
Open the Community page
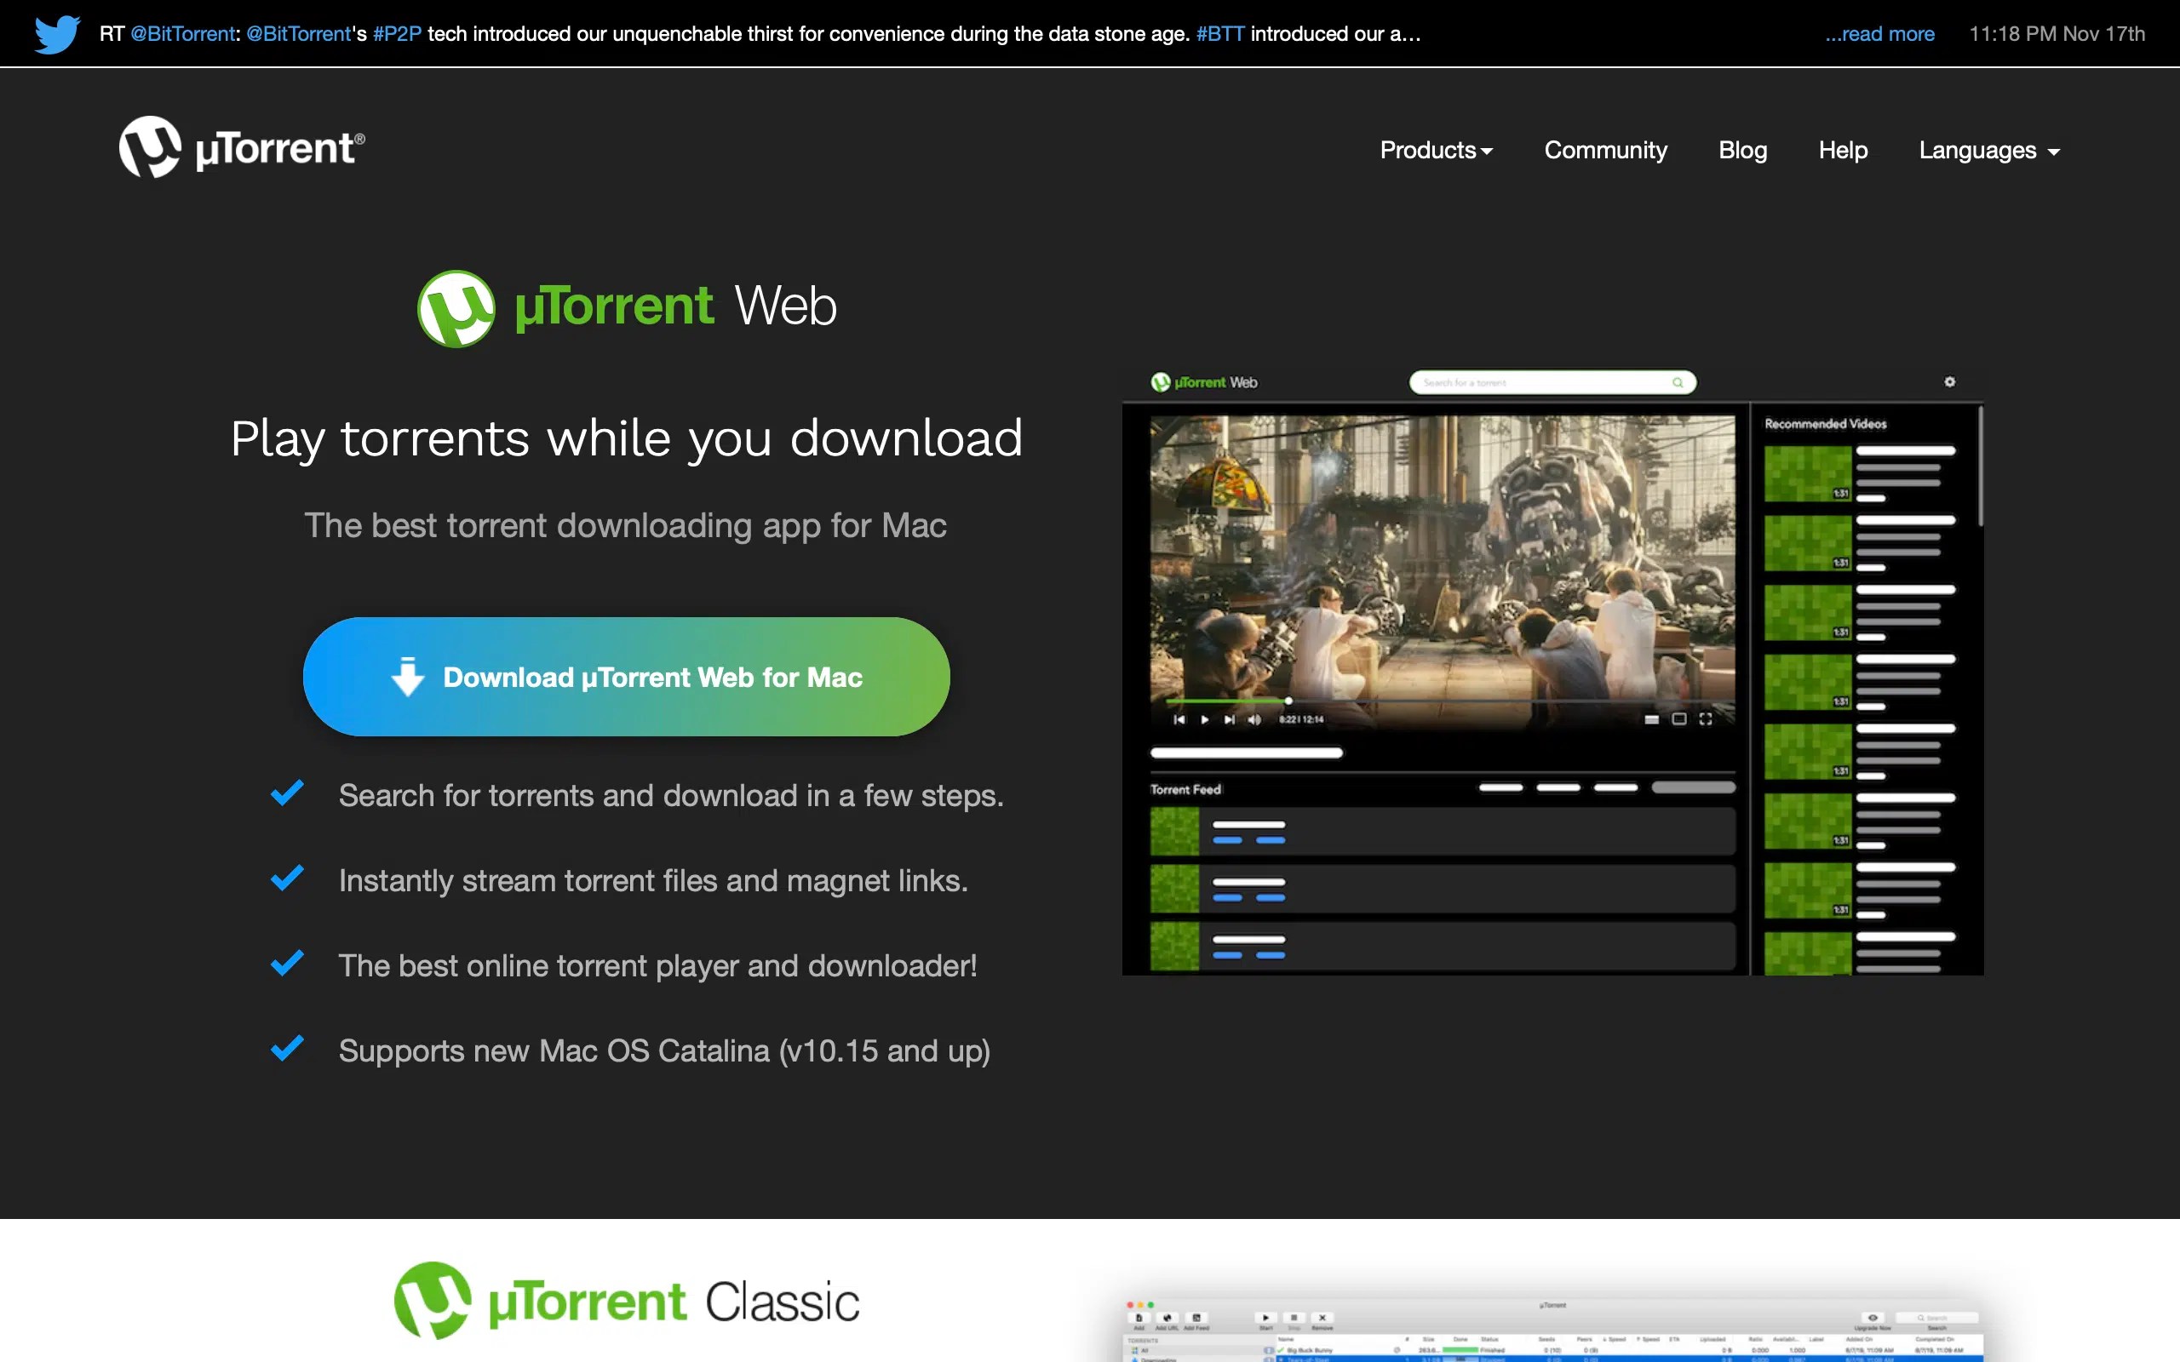[x=1605, y=150]
